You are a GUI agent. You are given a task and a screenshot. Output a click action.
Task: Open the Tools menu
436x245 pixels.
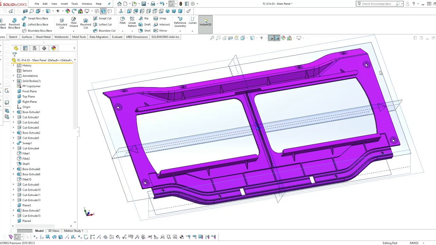point(75,4)
